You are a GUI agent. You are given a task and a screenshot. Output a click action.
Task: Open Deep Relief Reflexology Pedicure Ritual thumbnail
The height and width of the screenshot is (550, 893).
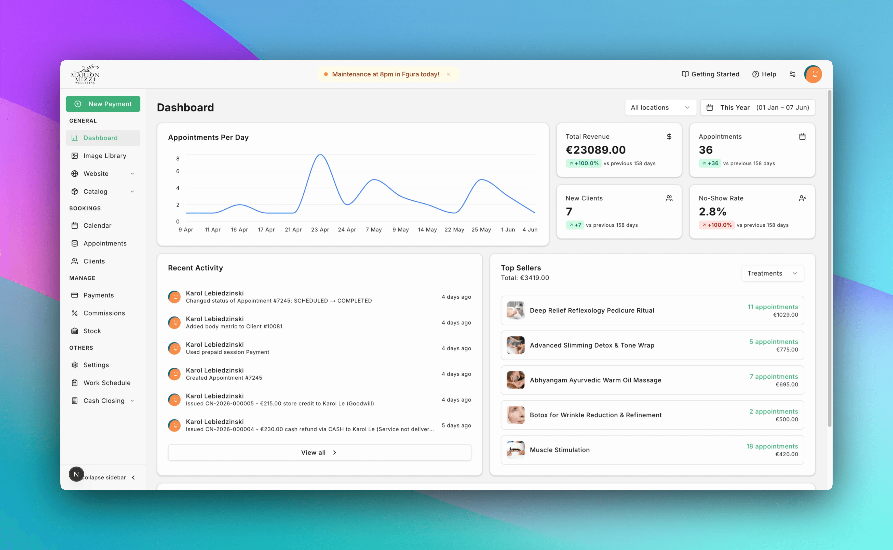click(516, 310)
